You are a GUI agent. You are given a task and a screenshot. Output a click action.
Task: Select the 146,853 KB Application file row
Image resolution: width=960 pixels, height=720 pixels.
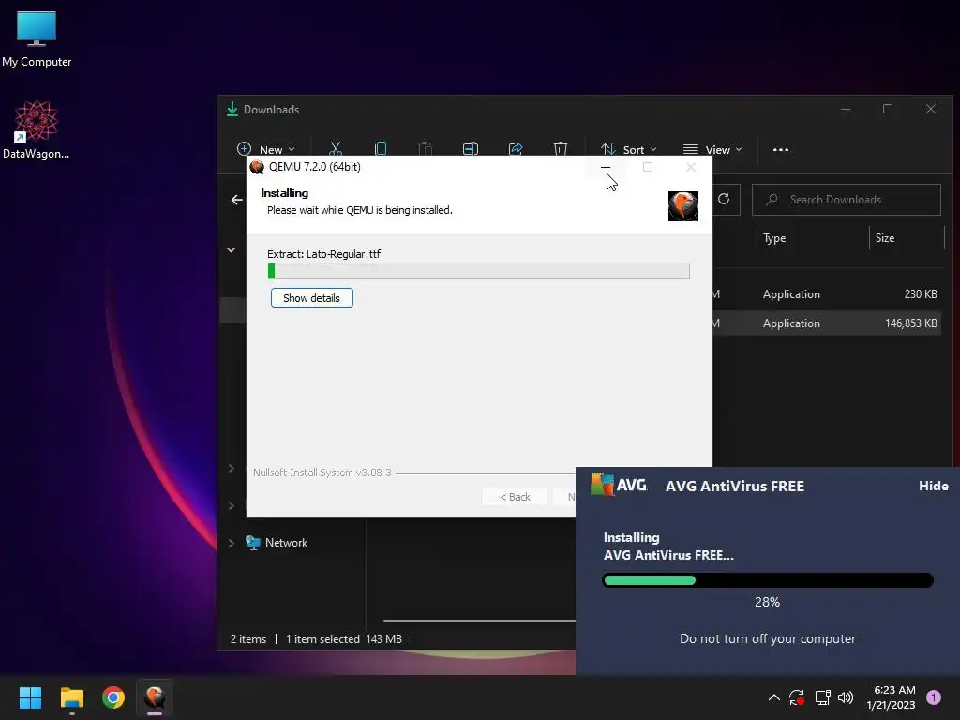(827, 323)
